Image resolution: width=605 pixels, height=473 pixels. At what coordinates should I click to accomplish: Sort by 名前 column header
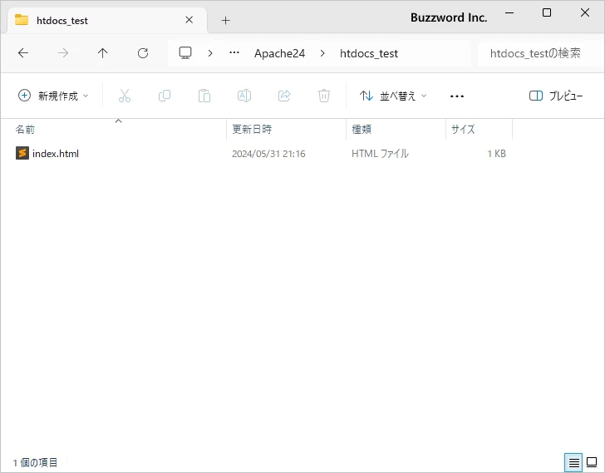[x=25, y=129]
